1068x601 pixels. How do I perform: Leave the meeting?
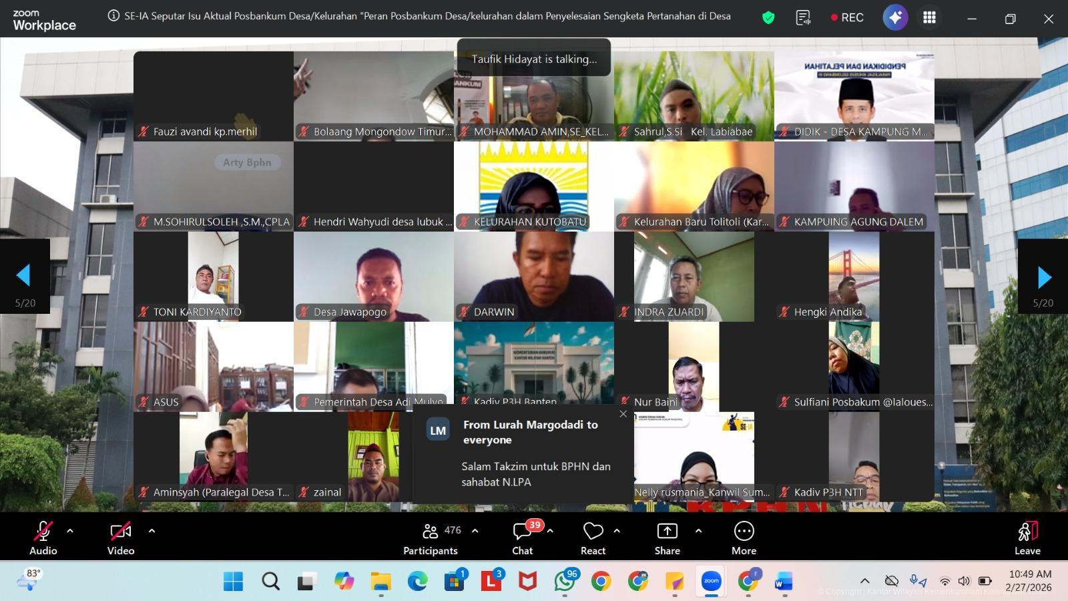tap(1027, 536)
